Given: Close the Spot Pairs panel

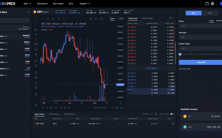Looking at the screenshot, I should [x=29, y=12].
